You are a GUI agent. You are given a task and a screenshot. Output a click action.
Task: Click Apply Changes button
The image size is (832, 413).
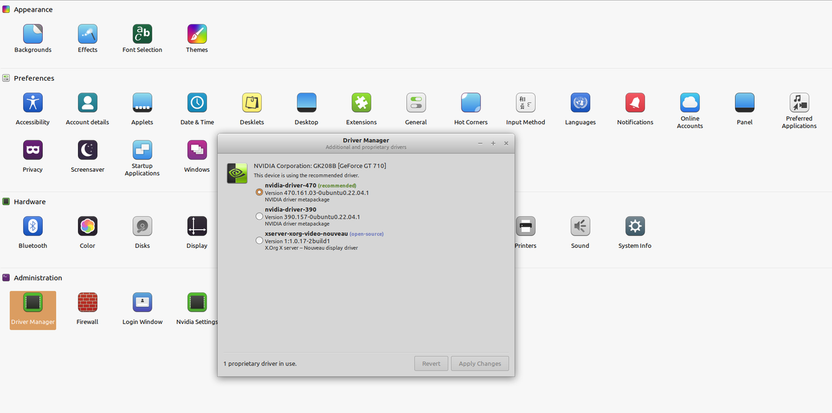point(480,364)
